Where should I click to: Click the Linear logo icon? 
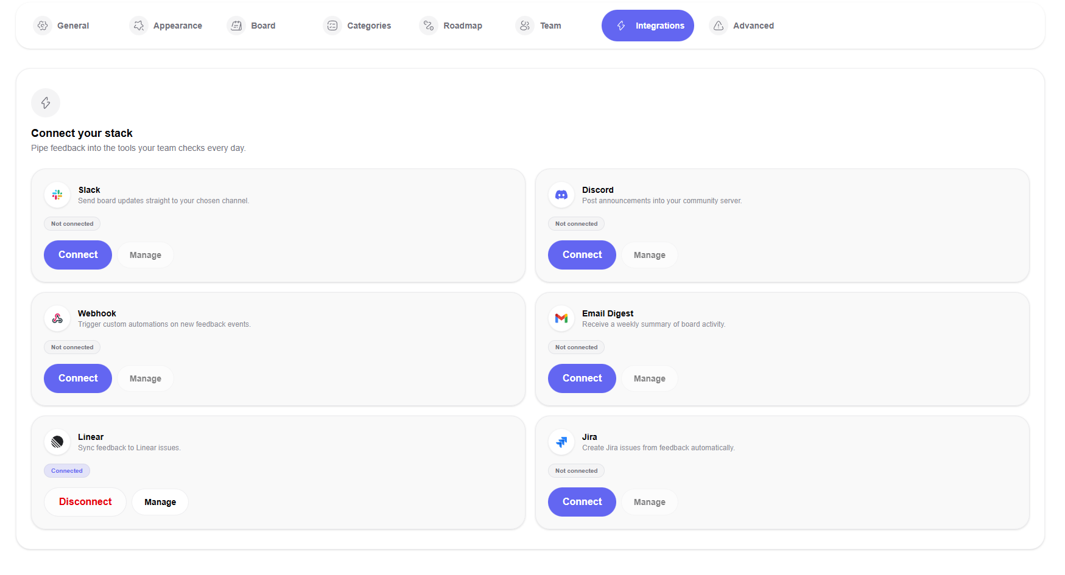click(57, 442)
